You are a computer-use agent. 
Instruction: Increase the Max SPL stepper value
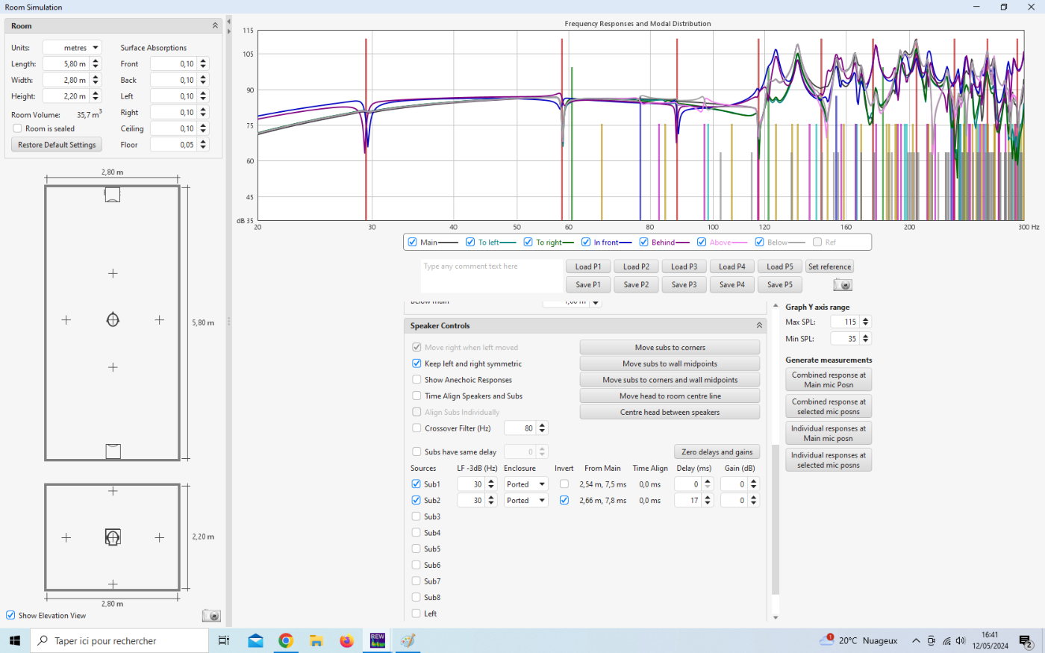click(x=866, y=319)
